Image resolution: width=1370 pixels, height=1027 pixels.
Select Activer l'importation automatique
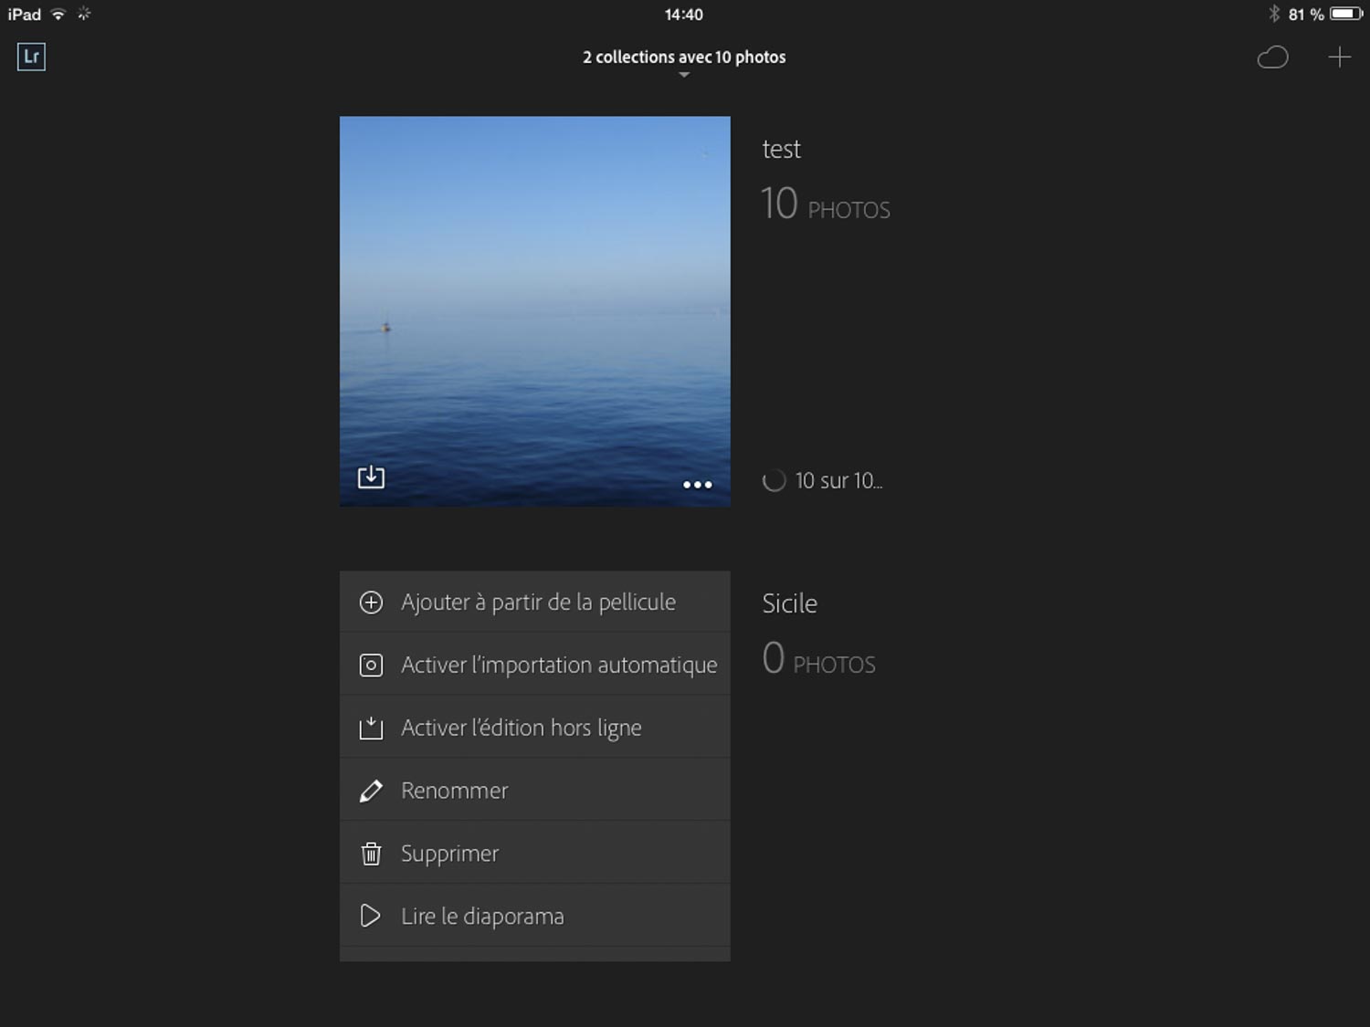tap(535, 665)
